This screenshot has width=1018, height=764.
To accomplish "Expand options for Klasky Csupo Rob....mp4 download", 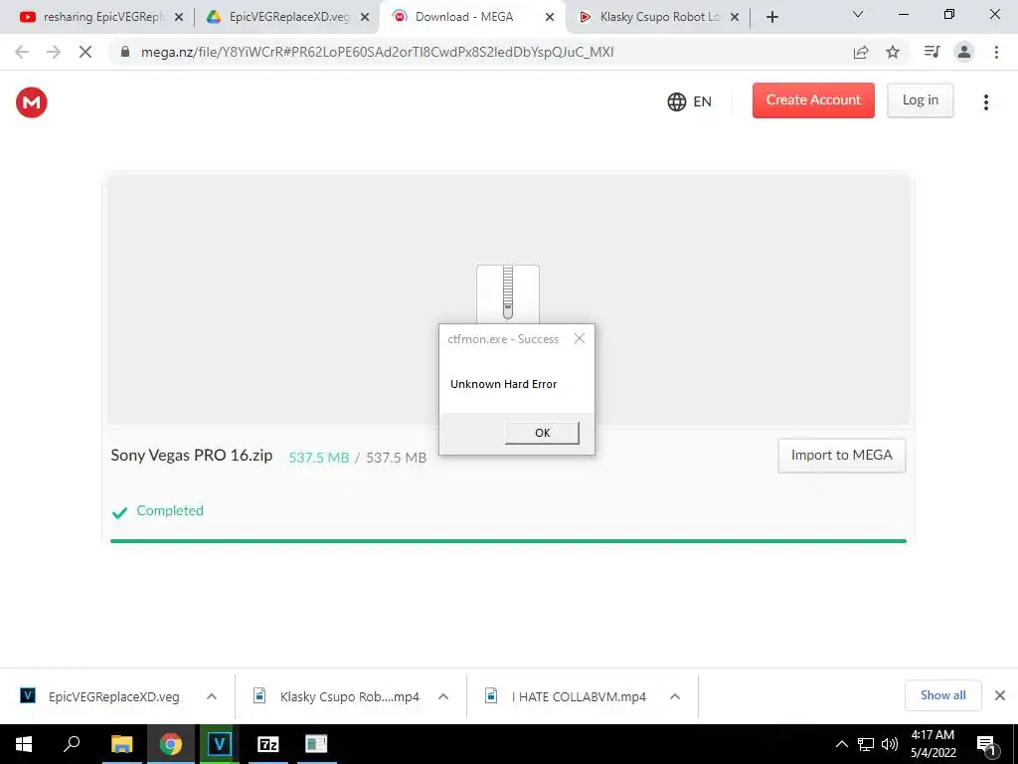I will coord(443,696).
